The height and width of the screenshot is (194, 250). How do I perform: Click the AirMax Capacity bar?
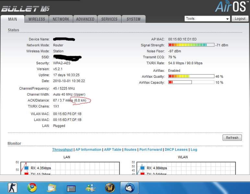[x=191, y=82]
